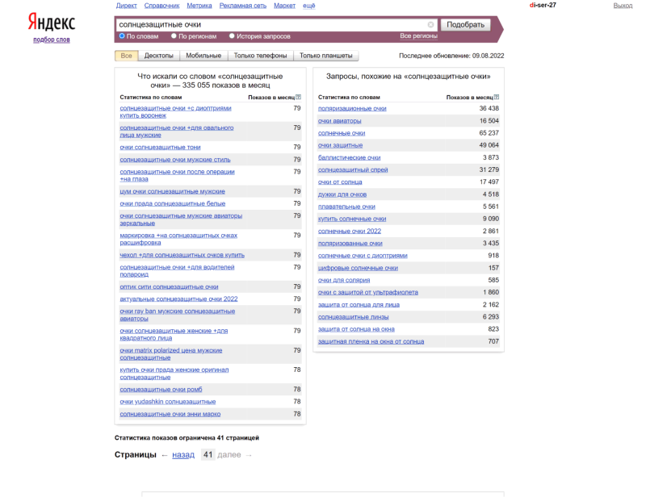Select the 'По словам' radio button

pyautogui.click(x=122, y=35)
